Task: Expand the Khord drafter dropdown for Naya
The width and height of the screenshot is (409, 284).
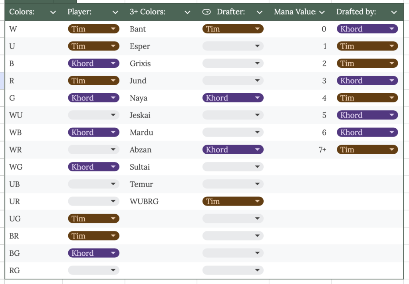Action: pos(258,98)
